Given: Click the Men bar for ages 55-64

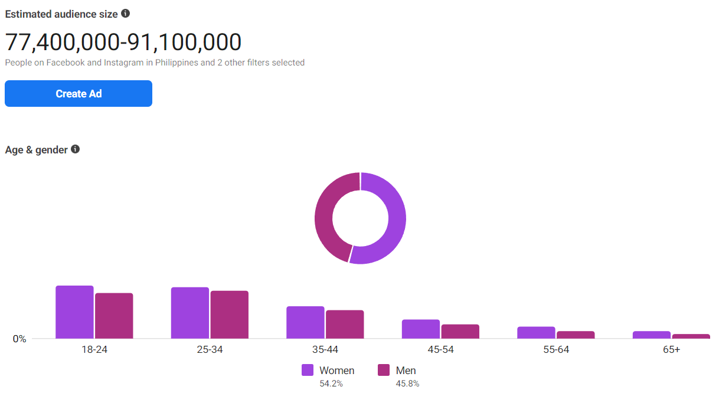Looking at the screenshot, I should (576, 335).
